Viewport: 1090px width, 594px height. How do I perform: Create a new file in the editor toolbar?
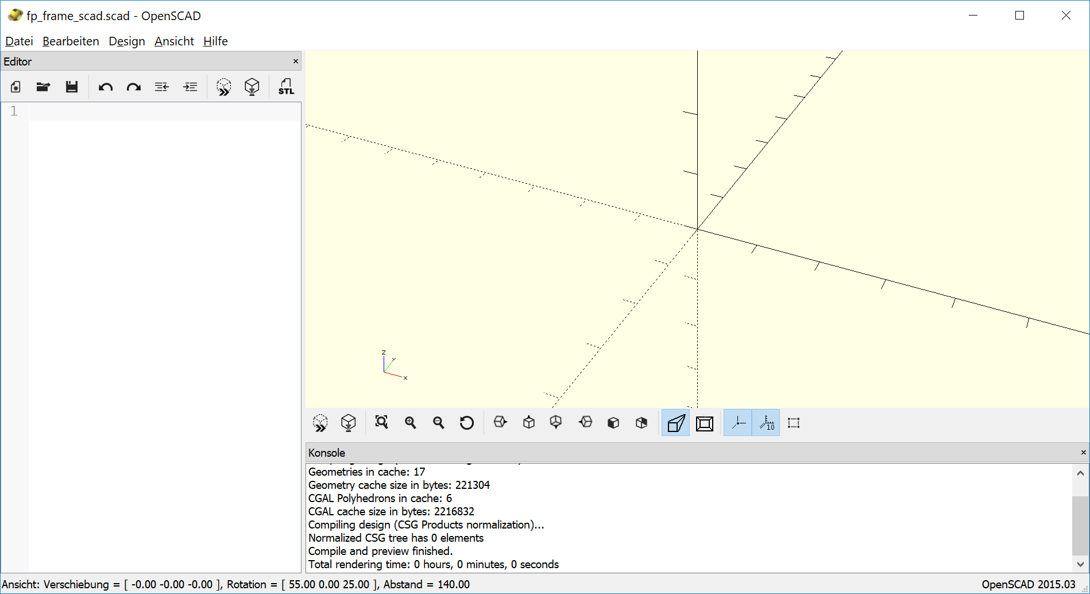pos(16,87)
